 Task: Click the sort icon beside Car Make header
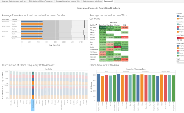[x=96, y=25]
